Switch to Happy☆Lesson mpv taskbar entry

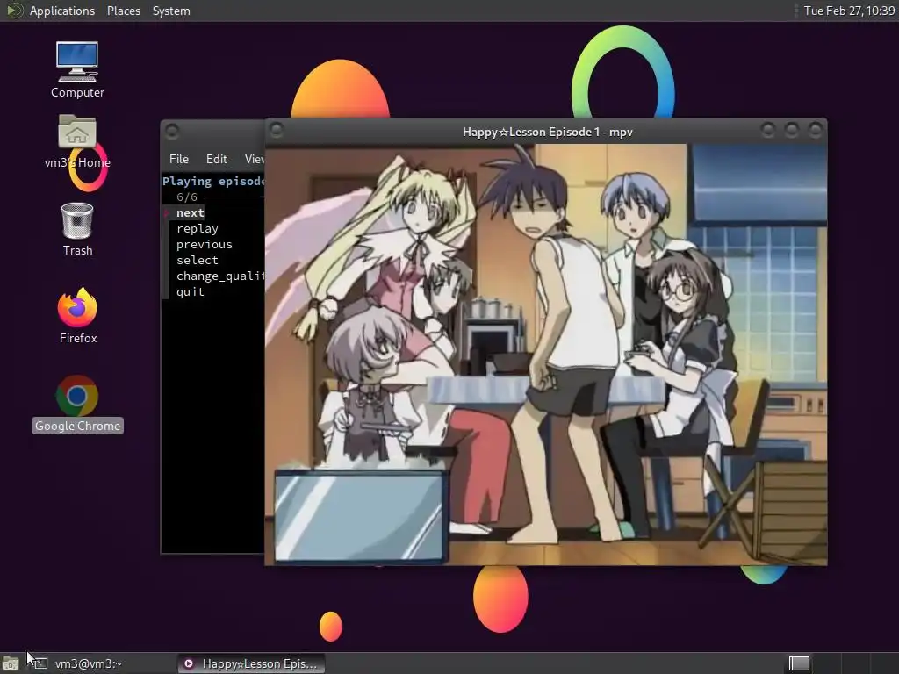[250, 663]
